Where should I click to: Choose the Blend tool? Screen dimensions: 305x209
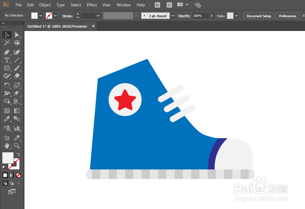coord(17,119)
